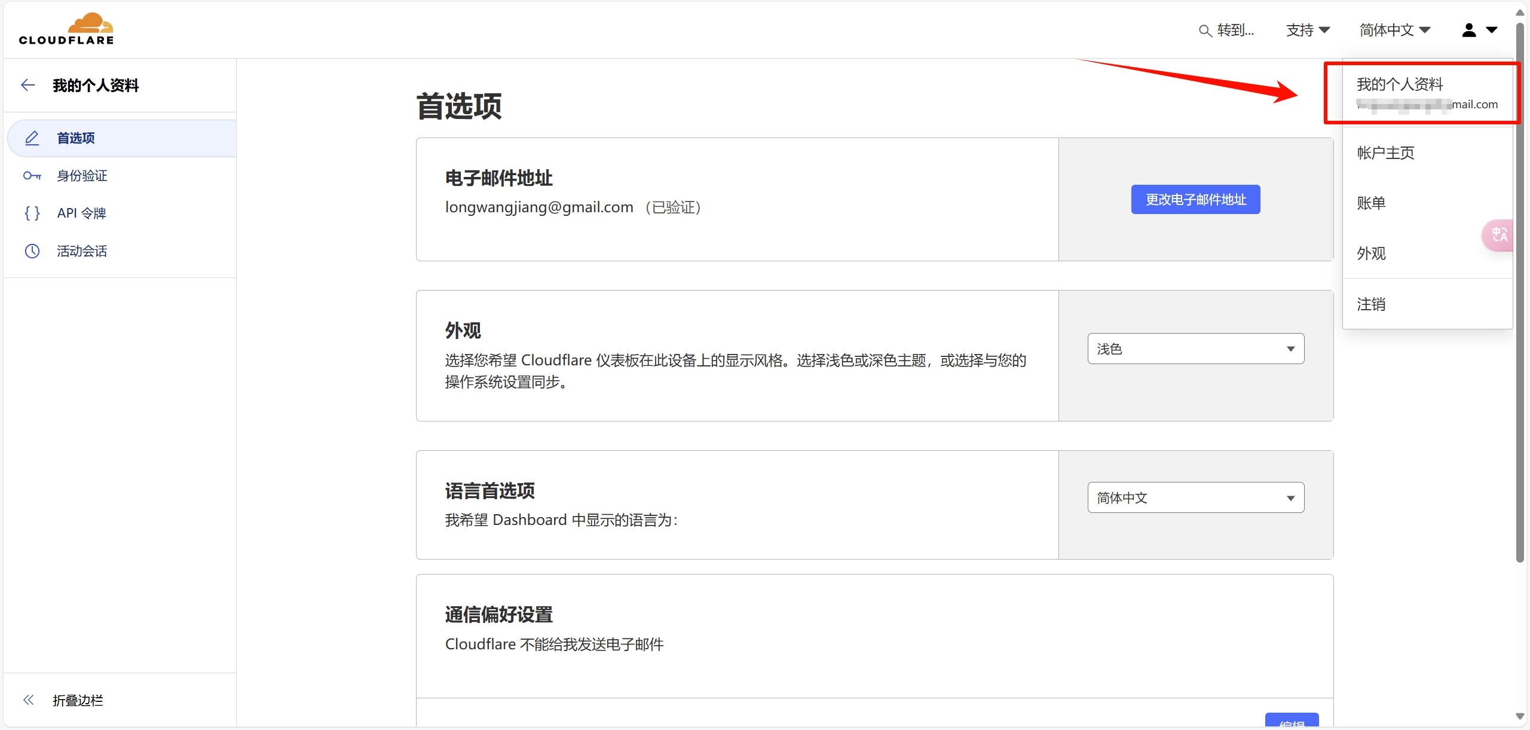Image resolution: width=1530 pixels, height=730 pixels.
Task: Click the Cloudflare logo
Action: 66,28
